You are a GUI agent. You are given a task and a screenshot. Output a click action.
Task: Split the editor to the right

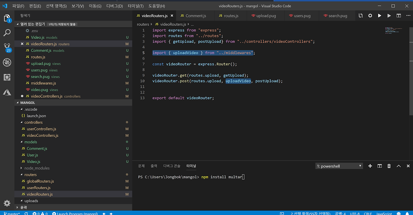[x=399, y=15]
